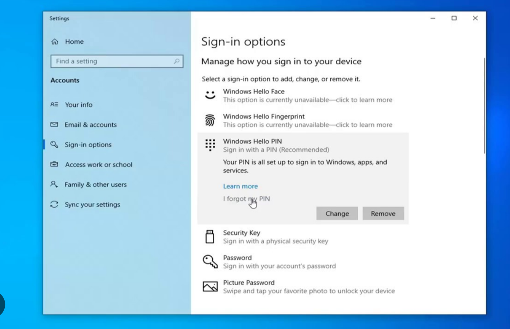The height and width of the screenshot is (329, 510).
Task: Collapse the Windows Hello PIN option
Action: 303,145
